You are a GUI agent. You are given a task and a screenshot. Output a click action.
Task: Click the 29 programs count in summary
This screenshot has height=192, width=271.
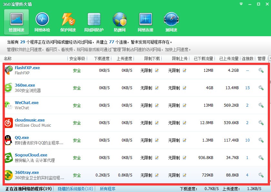[23, 42]
